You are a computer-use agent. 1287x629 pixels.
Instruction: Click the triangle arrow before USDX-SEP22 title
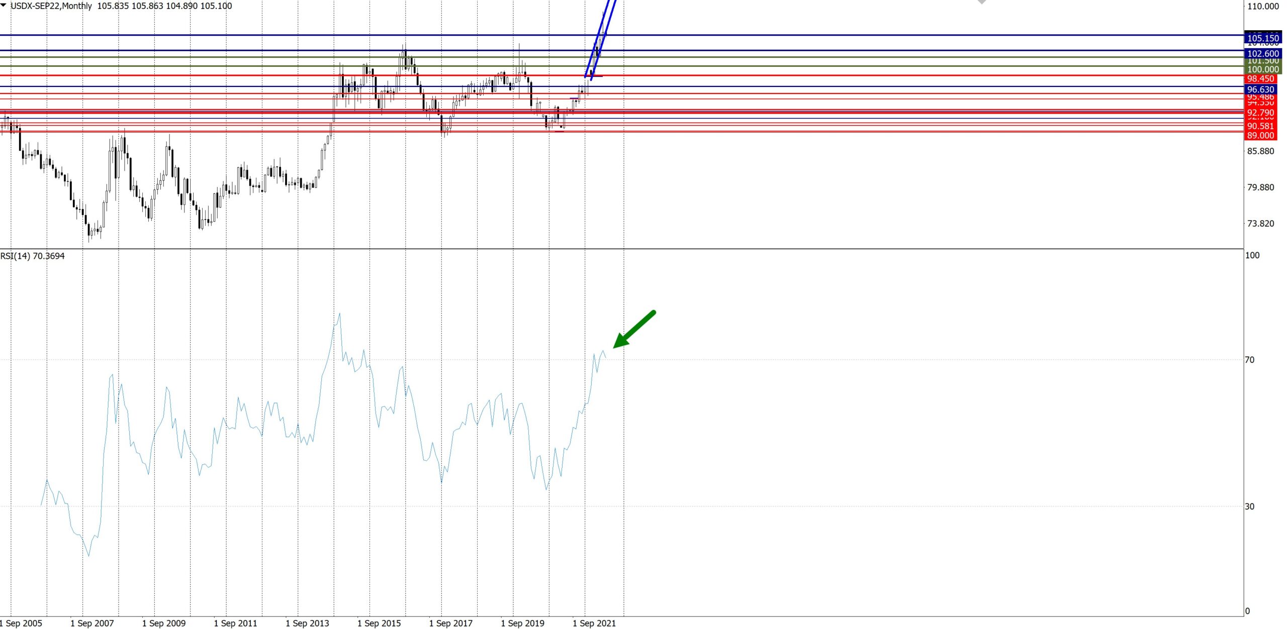[4, 6]
